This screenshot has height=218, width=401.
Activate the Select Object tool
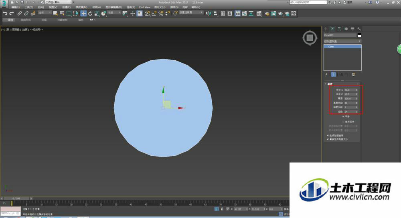[x=55, y=14]
